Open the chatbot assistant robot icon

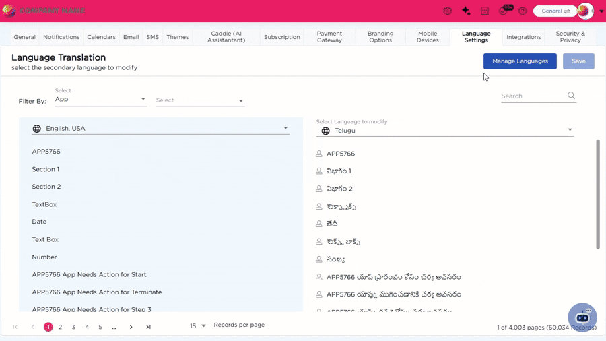582,317
